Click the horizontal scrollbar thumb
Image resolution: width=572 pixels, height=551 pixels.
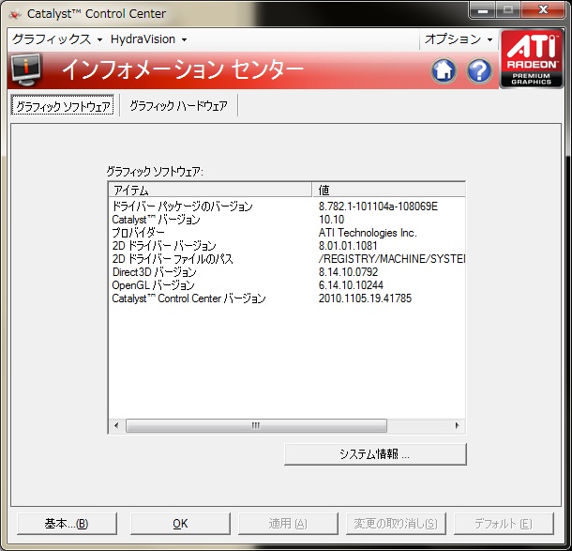(256, 425)
